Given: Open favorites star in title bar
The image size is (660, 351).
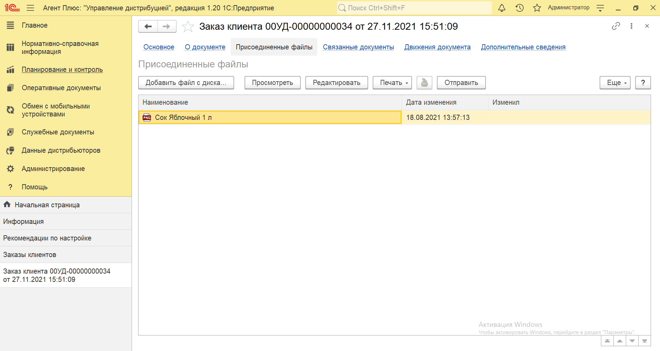Looking at the screenshot, I should 537,8.
